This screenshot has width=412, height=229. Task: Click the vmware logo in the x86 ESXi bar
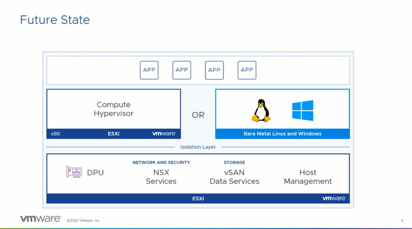point(164,133)
